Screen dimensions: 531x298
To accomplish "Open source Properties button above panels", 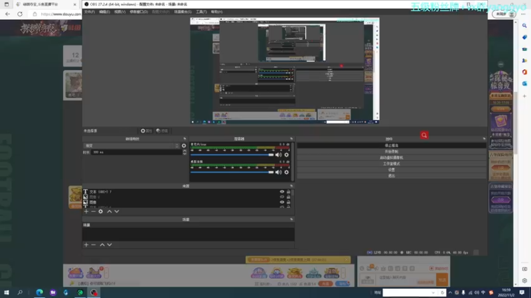I will click(146, 131).
